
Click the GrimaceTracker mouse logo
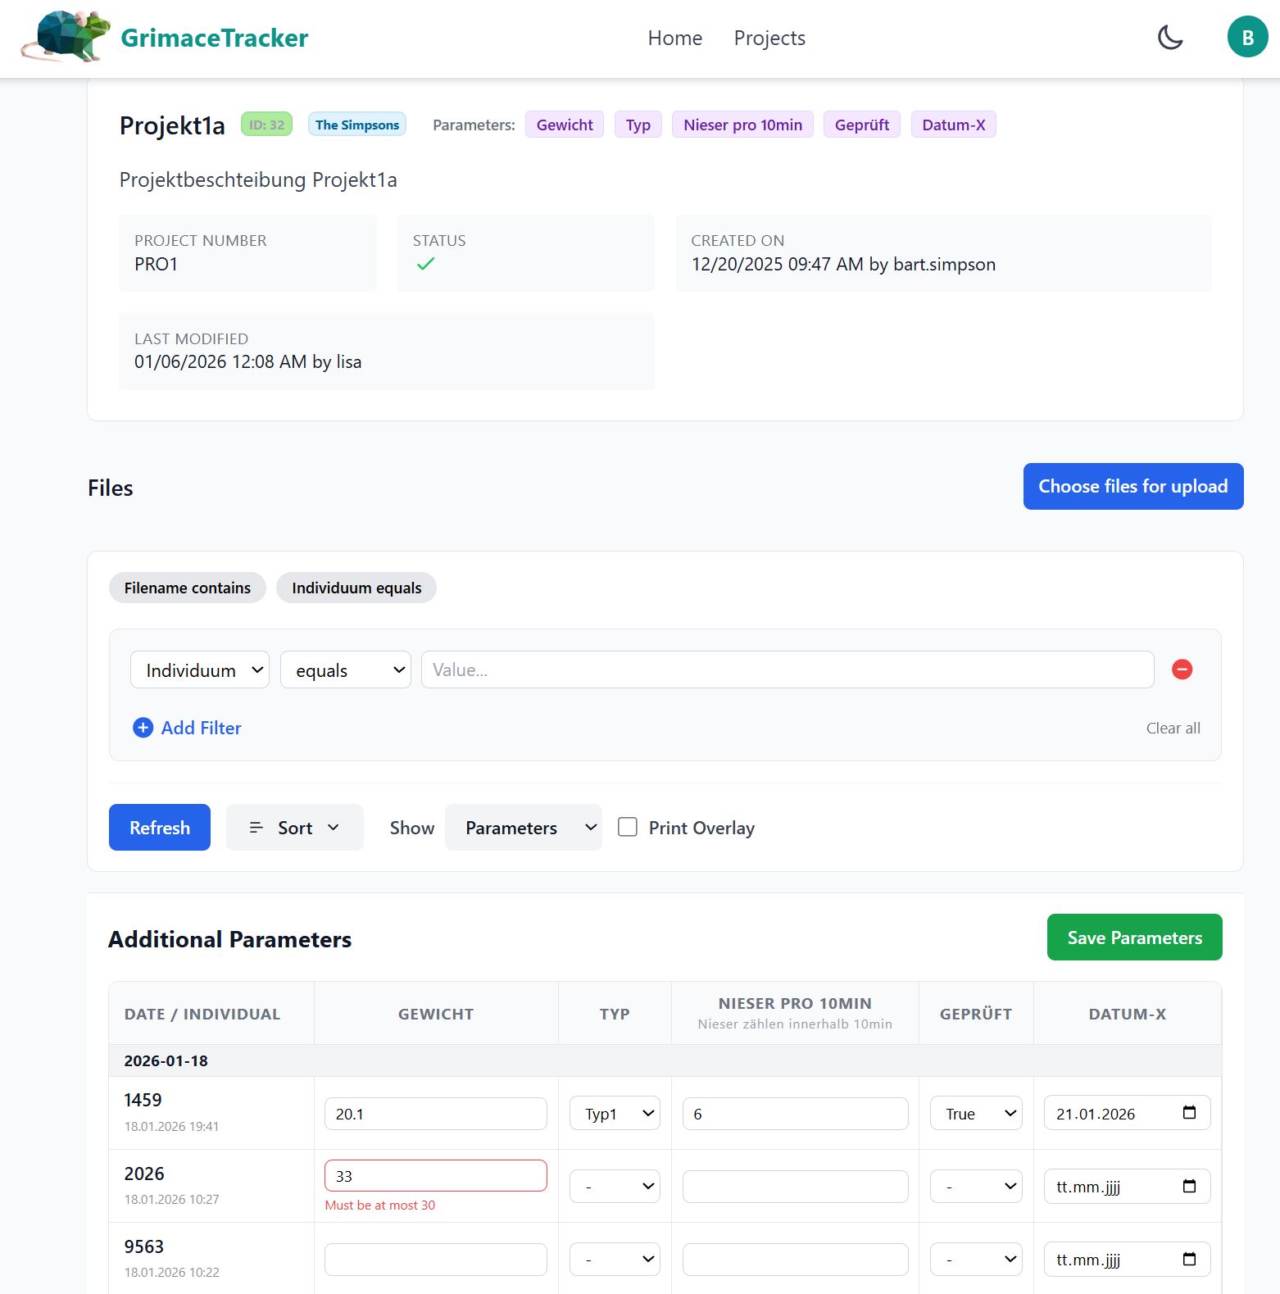(66, 37)
